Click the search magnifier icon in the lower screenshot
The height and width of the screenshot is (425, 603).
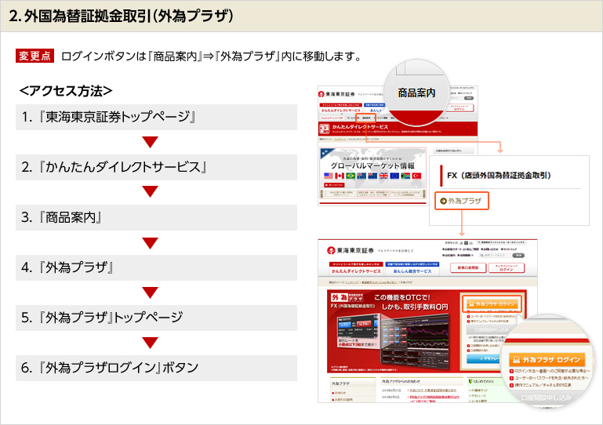coord(481,256)
